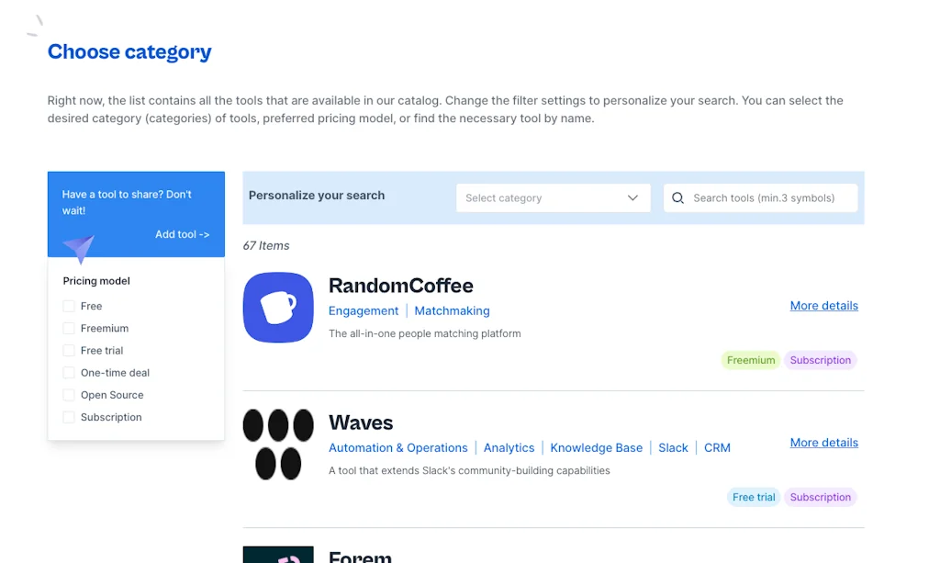Screen dimensions: 940x563
Task: Click the Freemium tag on RandomCoffee
Action: (x=751, y=360)
